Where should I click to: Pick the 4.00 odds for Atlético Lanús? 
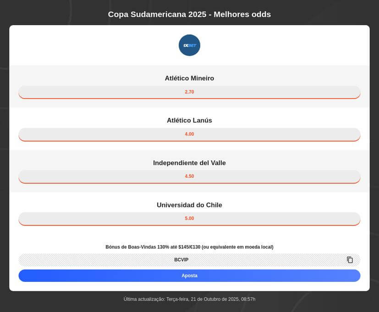[189, 134]
